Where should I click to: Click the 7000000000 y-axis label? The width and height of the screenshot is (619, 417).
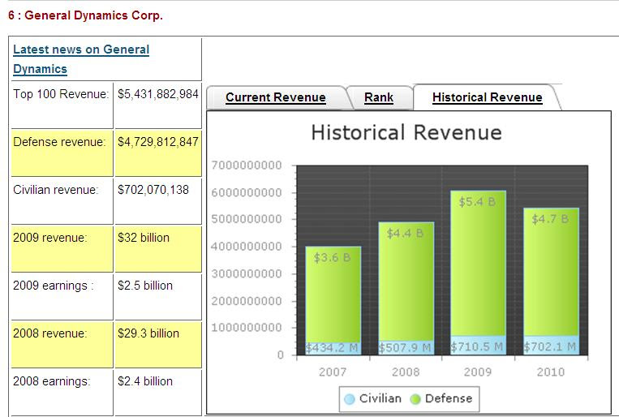pos(247,165)
